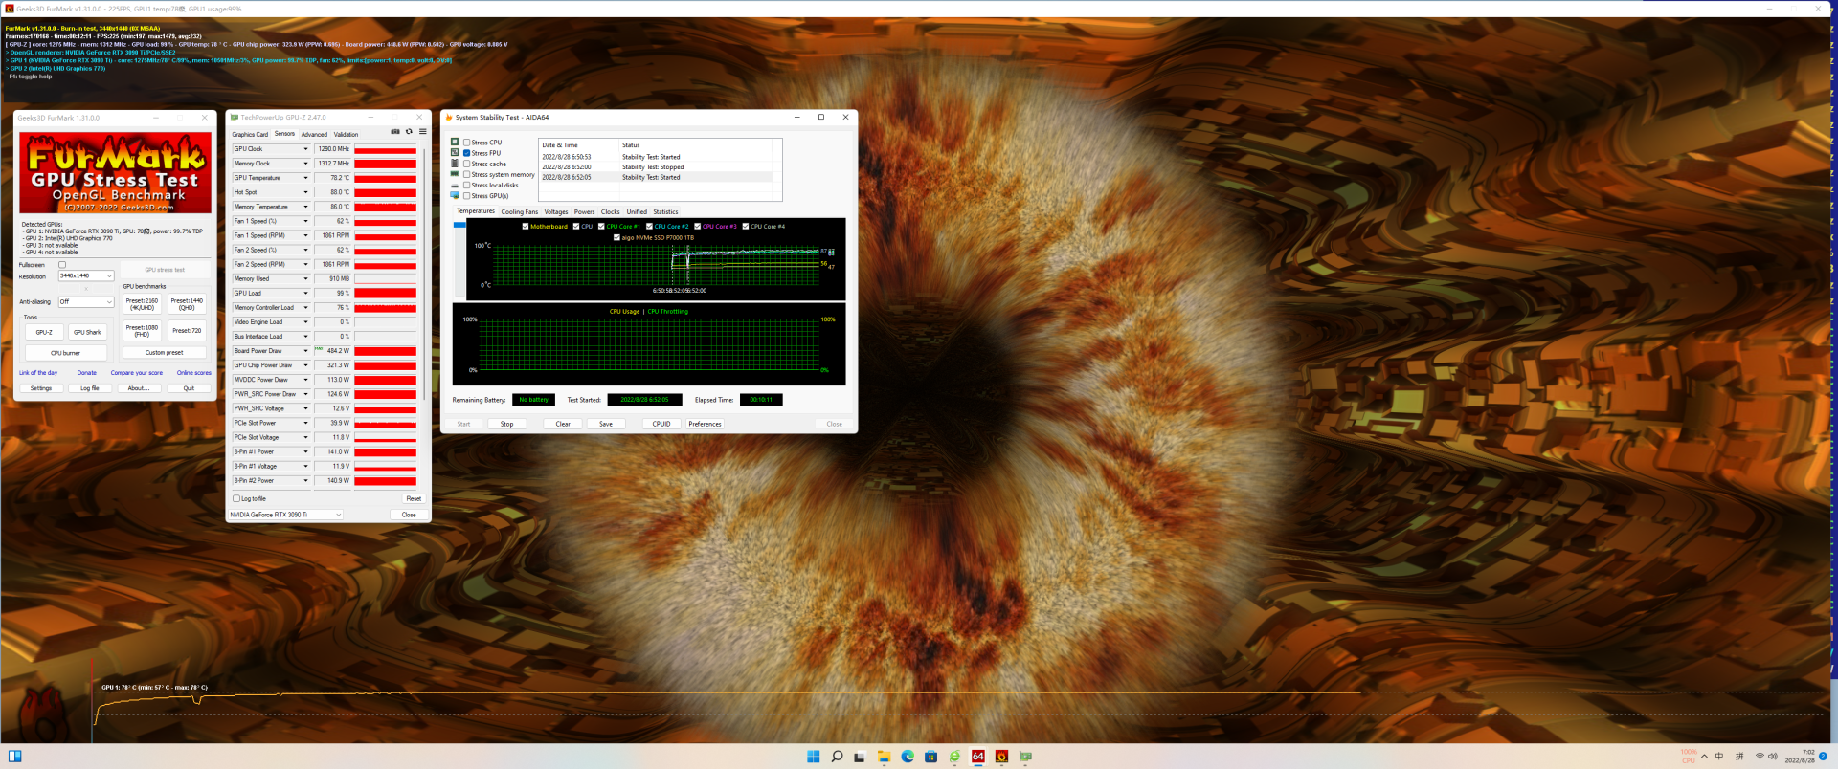The width and height of the screenshot is (1838, 769).
Task: Enable Stress CPU checkbox
Action: tap(466, 143)
